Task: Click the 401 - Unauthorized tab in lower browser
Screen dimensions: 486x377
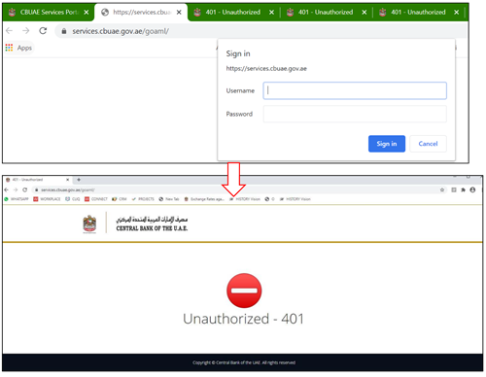Action: tap(37, 180)
